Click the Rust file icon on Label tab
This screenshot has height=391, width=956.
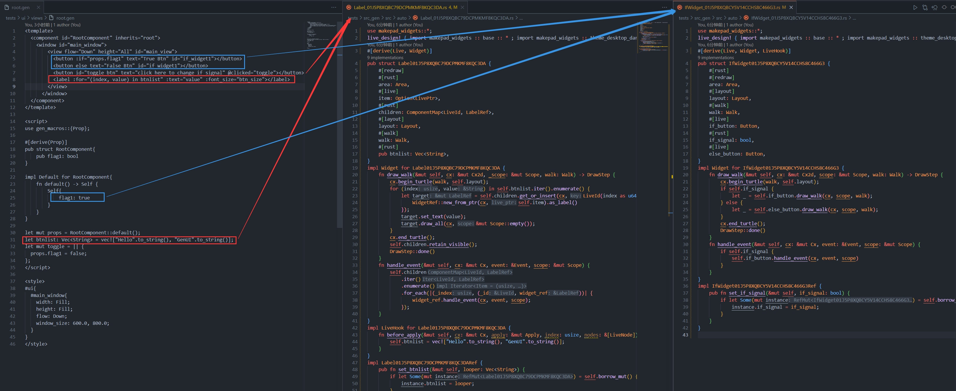(349, 7)
